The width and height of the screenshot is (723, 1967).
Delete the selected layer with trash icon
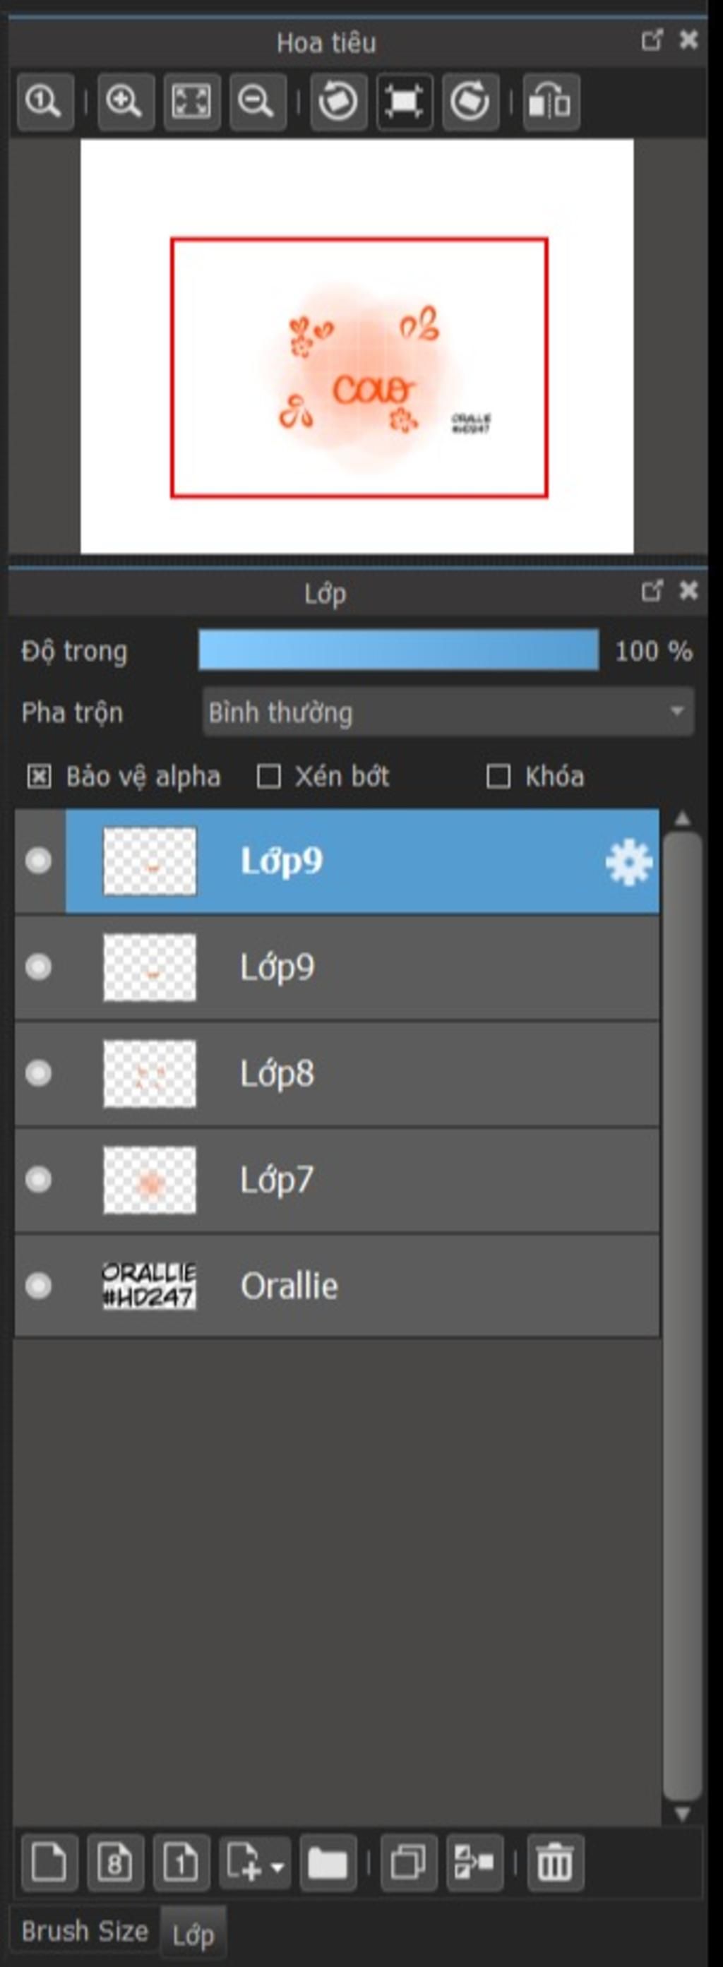pyautogui.click(x=555, y=1863)
